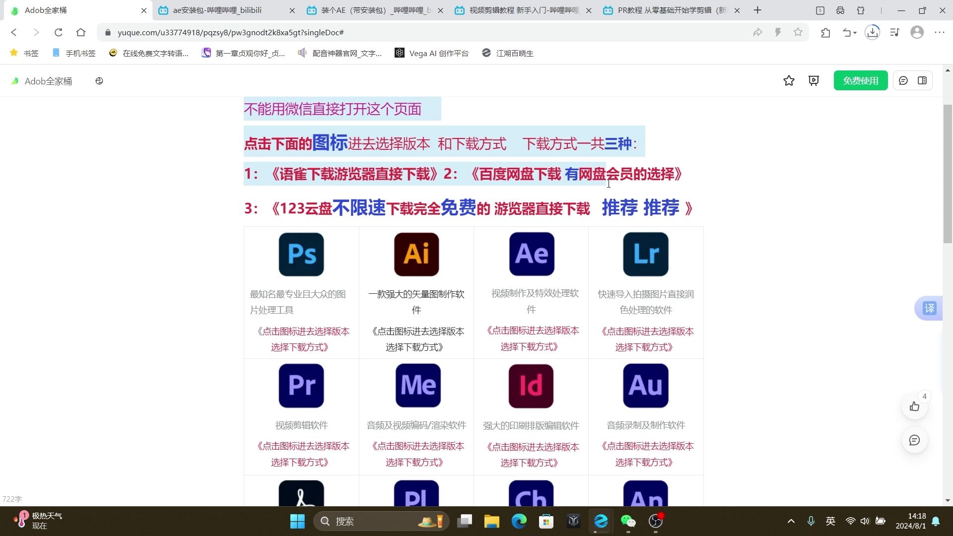Image resolution: width=953 pixels, height=536 pixels.
Task: Click the volume icon to open the volume slider
Action: click(x=865, y=521)
